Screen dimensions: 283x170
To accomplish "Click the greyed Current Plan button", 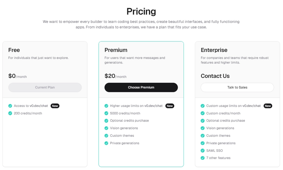I will click(x=45, y=87).
